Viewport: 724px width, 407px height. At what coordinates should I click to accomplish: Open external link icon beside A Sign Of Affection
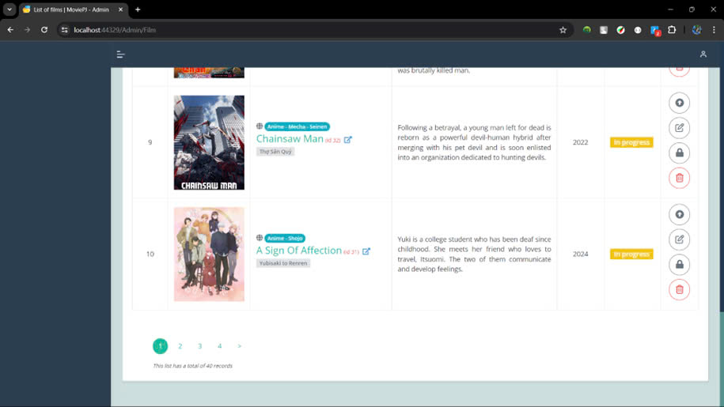tap(366, 251)
